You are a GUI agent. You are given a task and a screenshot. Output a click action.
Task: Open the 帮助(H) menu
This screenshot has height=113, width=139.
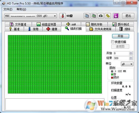click(21, 9)
